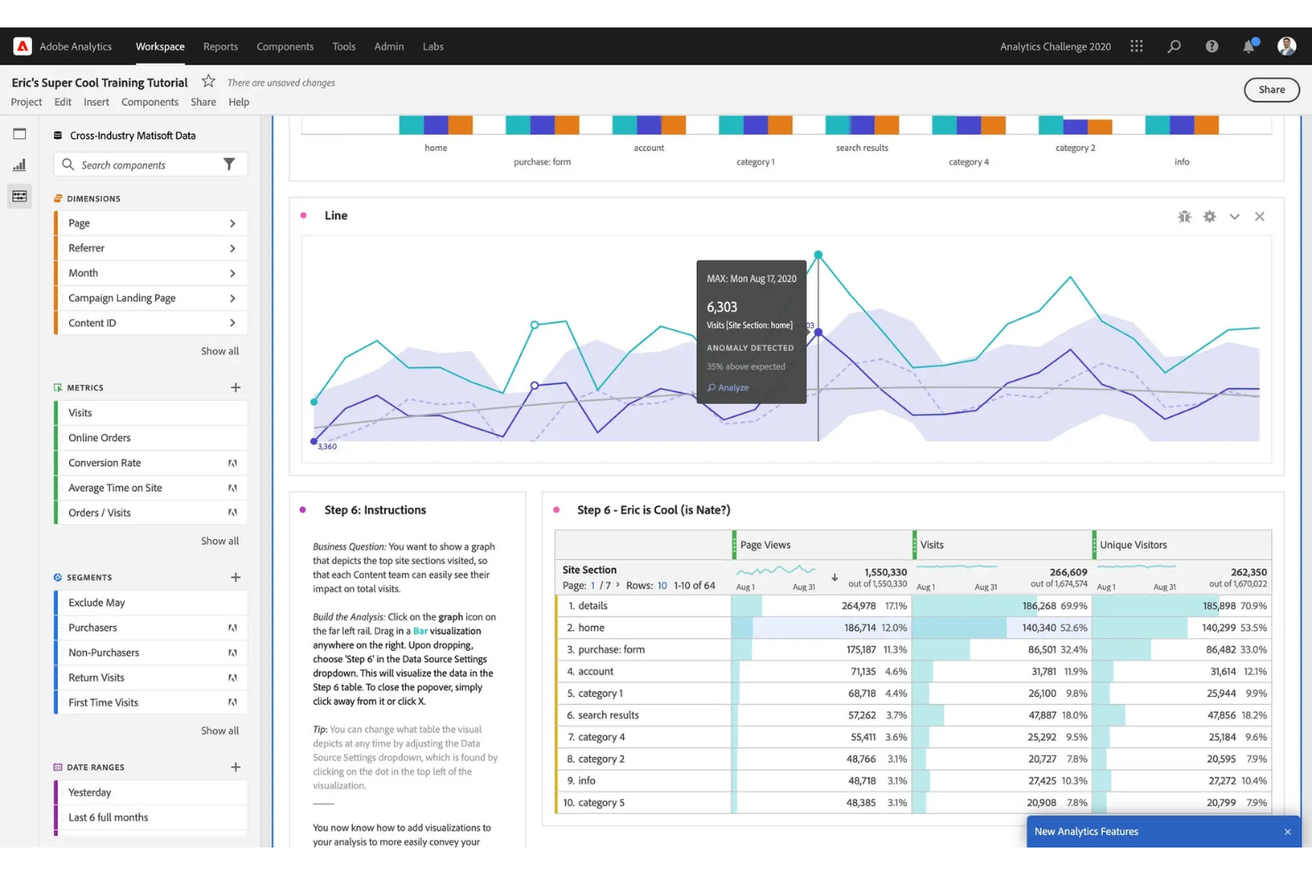
Task: Select Last 6 full months date range
Action: [x=151, y=817]
